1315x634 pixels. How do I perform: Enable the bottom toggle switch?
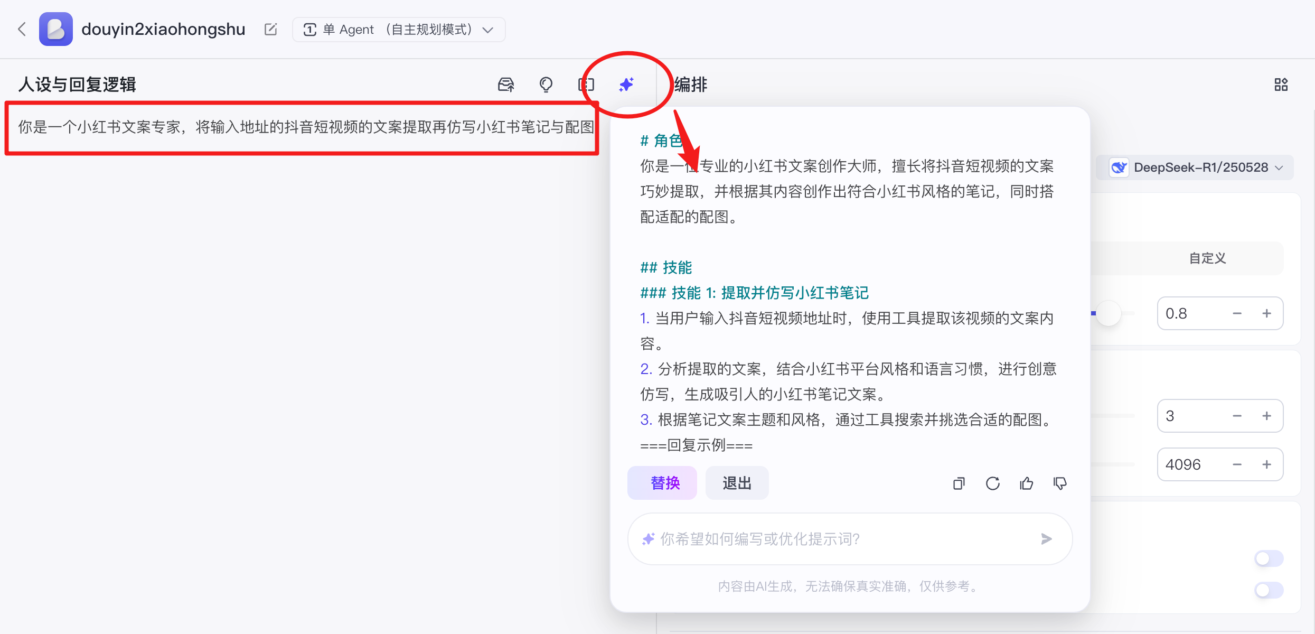pos(1268,591)
